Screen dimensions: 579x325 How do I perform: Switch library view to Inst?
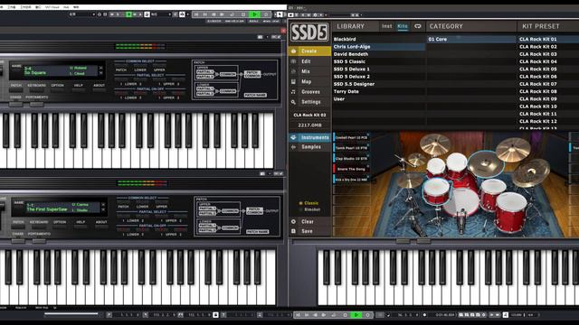[x=386, y=26]
